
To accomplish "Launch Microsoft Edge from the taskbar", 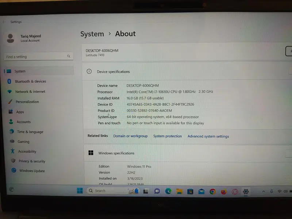I will (x=168, y=191).
